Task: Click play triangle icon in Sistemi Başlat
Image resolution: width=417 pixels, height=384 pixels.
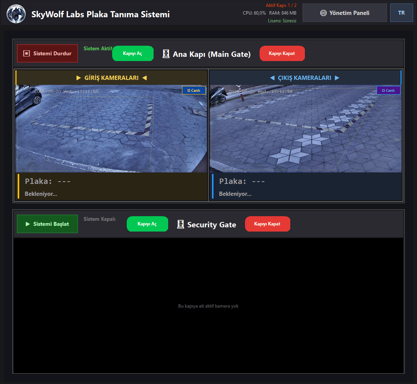Action: [x=28, y=224]
